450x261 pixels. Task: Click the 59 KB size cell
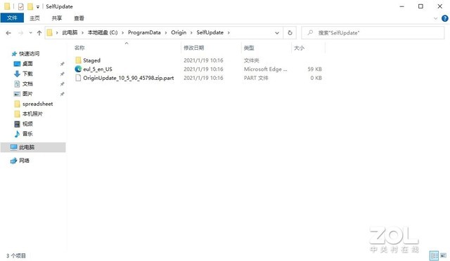point(314,69)
